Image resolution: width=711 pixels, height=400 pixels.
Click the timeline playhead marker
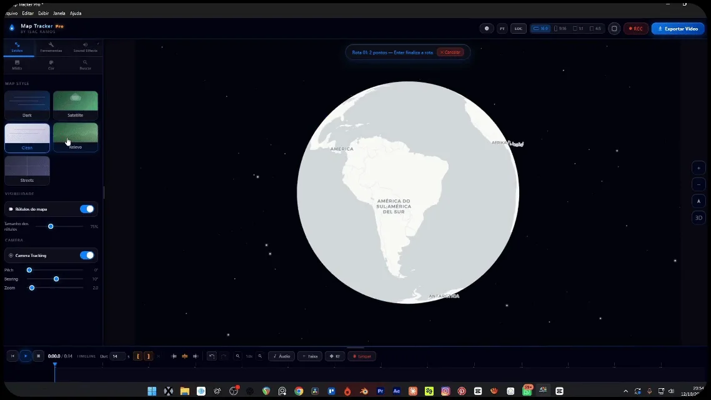pos(55,364)
